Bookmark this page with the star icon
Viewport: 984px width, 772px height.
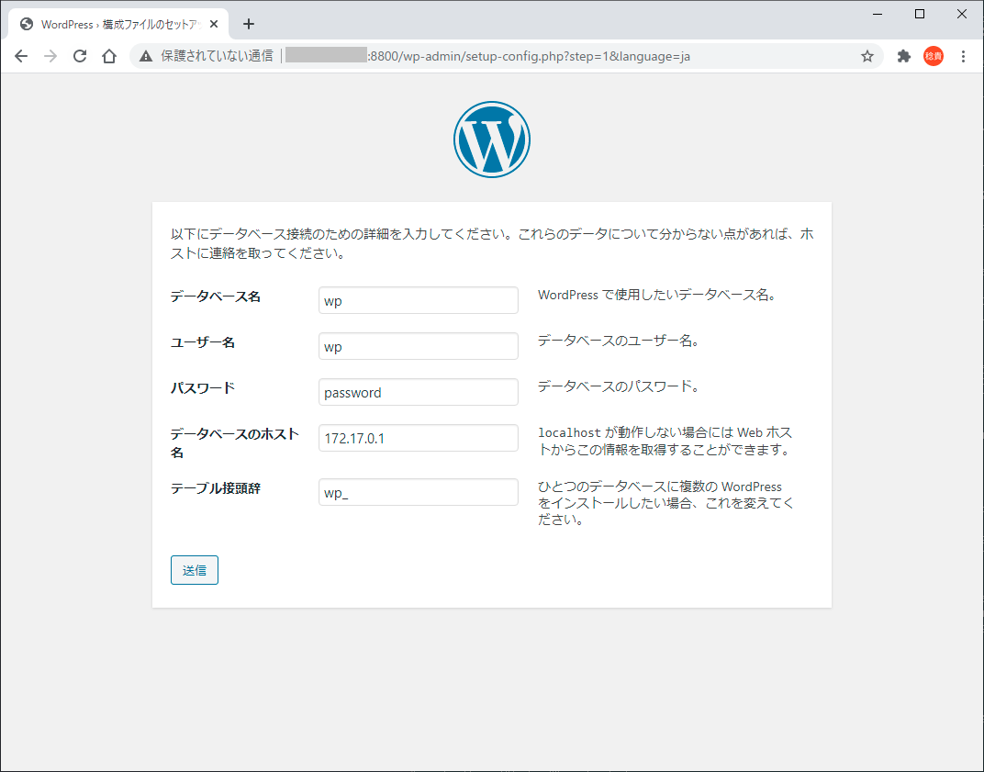[867, 57]
